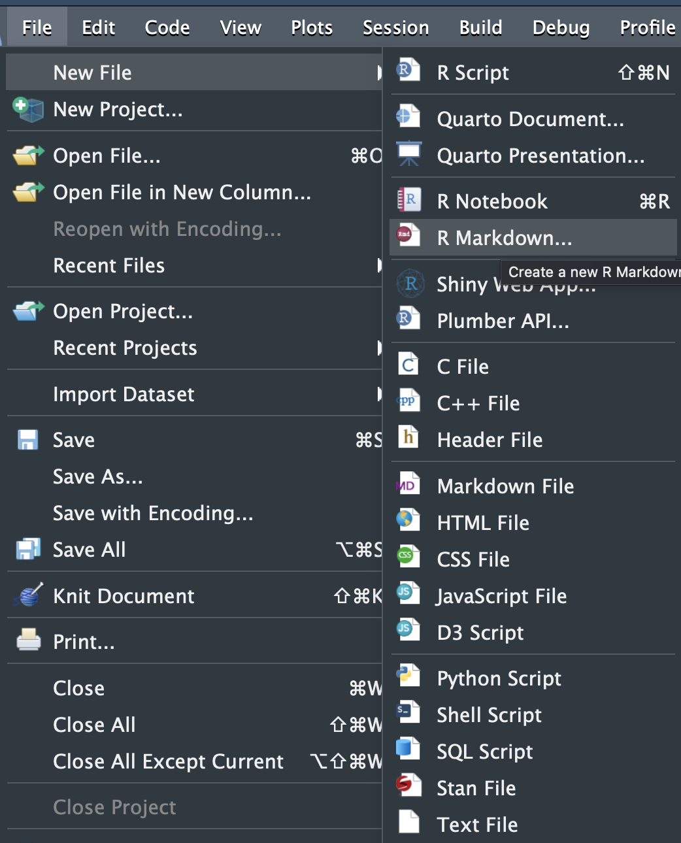Expand the New File submenu arrow
The height and width of the screenshot is (843, 681).
point(379,73)
